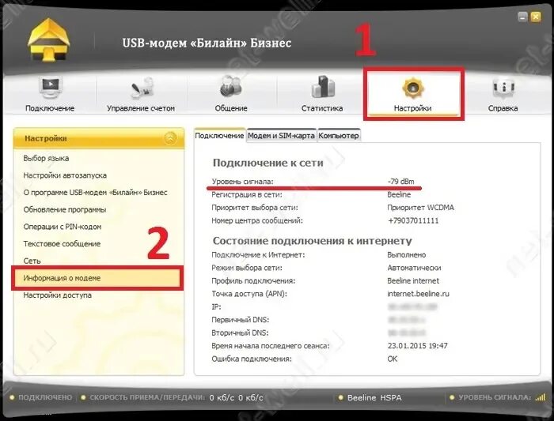Open Операции с PIN-кодом
The width and height of the screenshot is (554, 421).
[x=63, y=227]
